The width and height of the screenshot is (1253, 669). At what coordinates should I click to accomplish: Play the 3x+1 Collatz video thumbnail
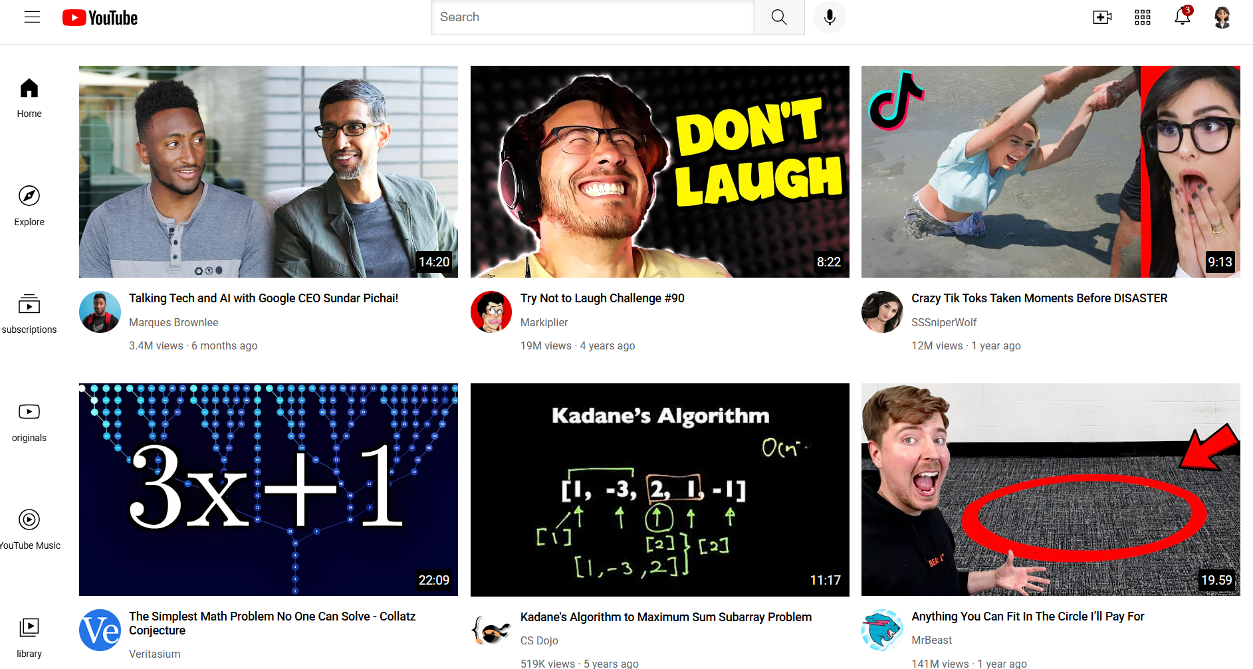click(268, 489)
